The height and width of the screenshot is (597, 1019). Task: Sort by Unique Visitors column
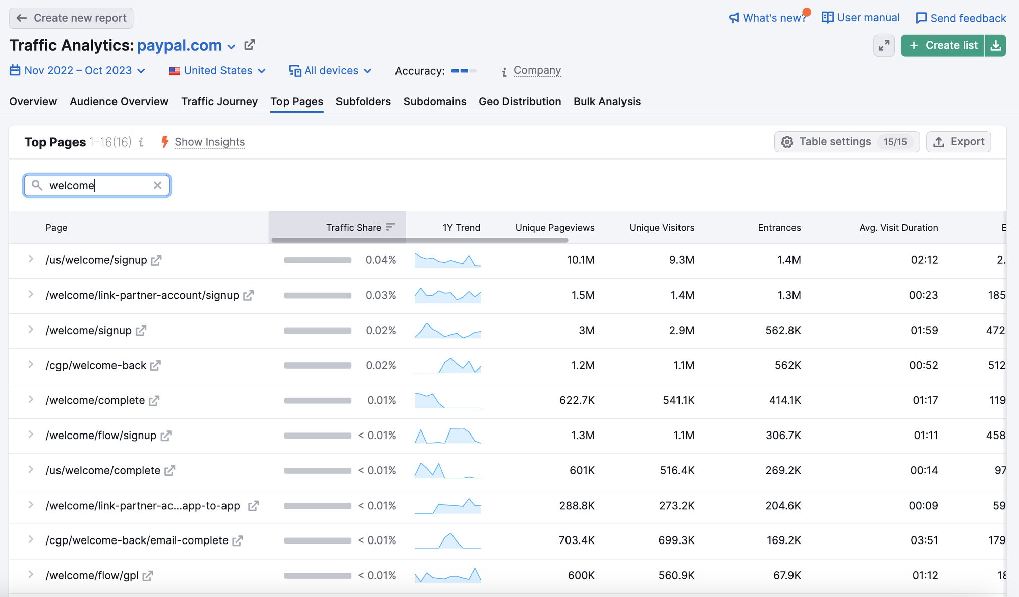point(661,228)
